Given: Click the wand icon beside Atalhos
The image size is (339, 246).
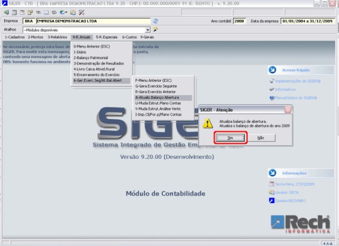Looking at the screenshot, I should tap(156, 29).
